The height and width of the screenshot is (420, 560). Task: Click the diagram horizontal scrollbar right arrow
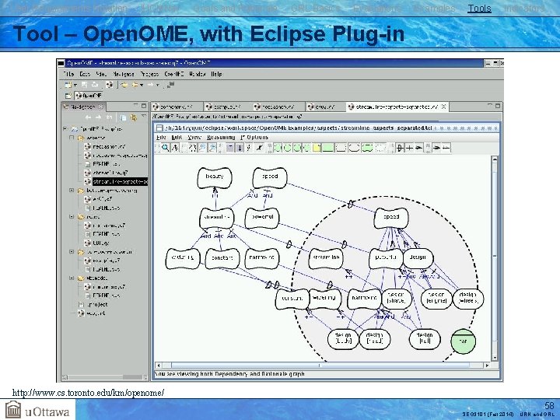(486, 366)
